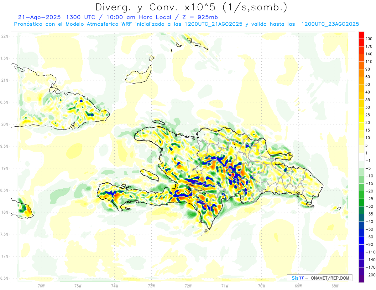Click the 7.5N latitude label
Screen dimensions: 376x290
click(4, 234)
